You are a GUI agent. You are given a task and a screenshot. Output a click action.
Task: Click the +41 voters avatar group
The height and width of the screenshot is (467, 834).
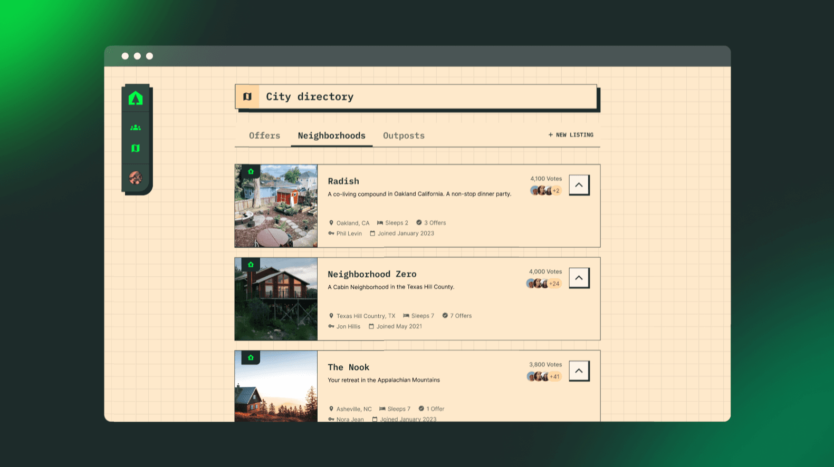click(x=544, y=376)
